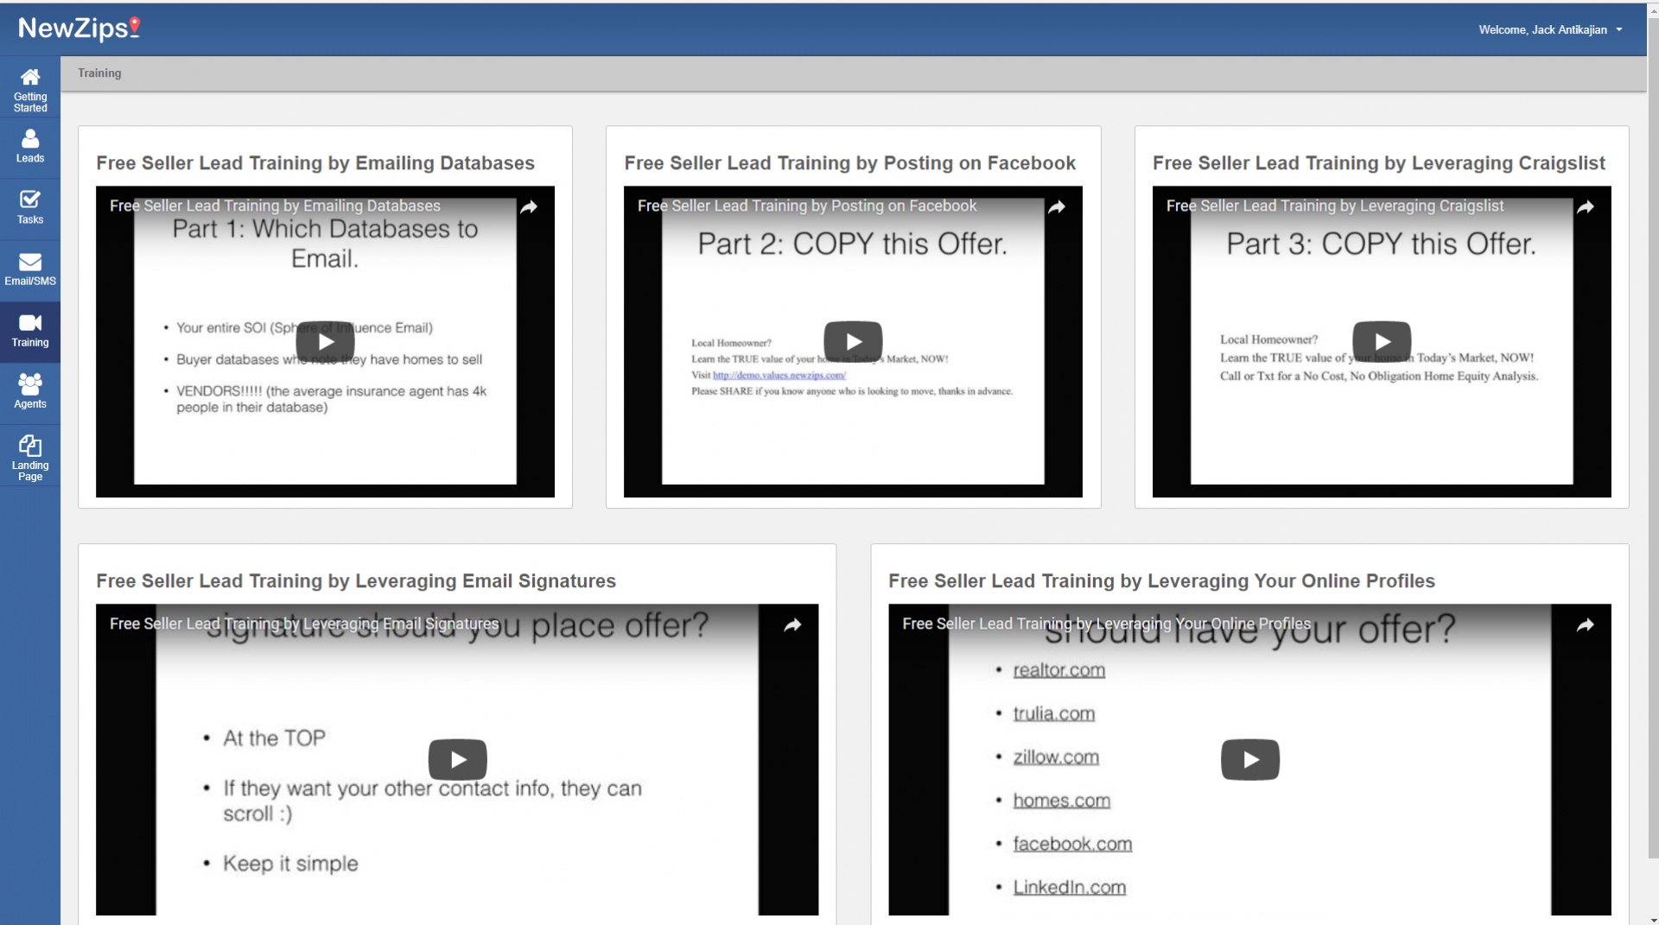Click the trulia.com text in video preview
This screenshot has height=925, width=1659.
[x=1054, y=714]
